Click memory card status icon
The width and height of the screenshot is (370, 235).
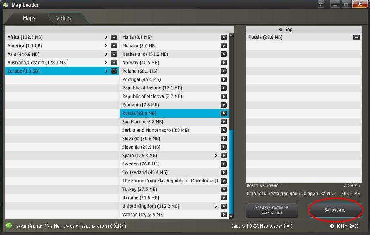[x=8, y=226]
